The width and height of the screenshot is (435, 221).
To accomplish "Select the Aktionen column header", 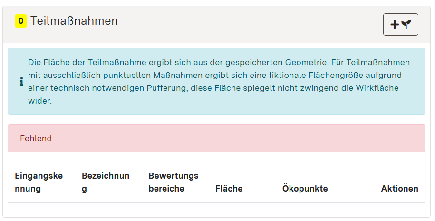I will pyautogui.click(x=399, y=189).
